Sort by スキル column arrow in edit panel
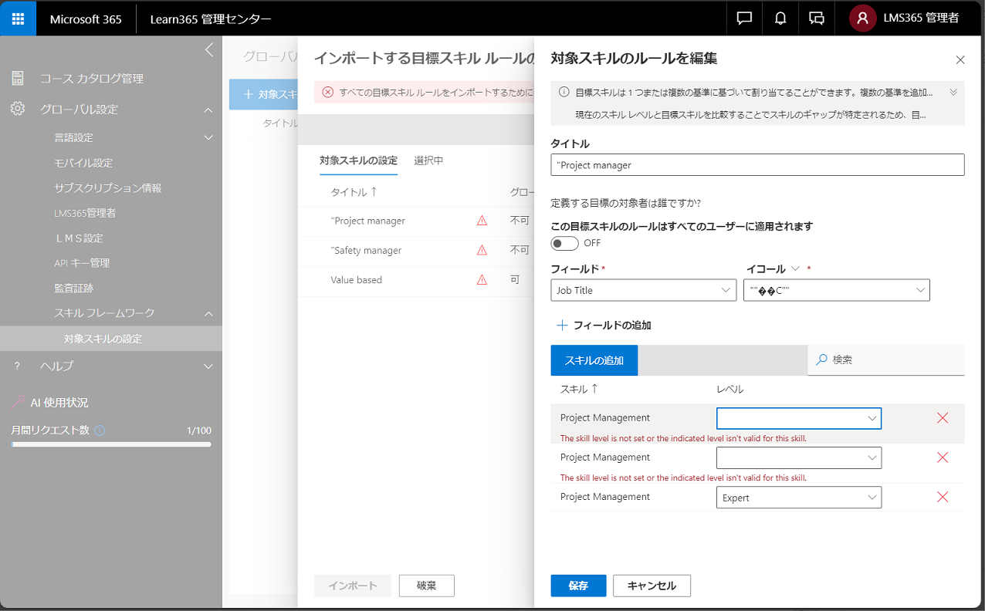 click(594, 389)
